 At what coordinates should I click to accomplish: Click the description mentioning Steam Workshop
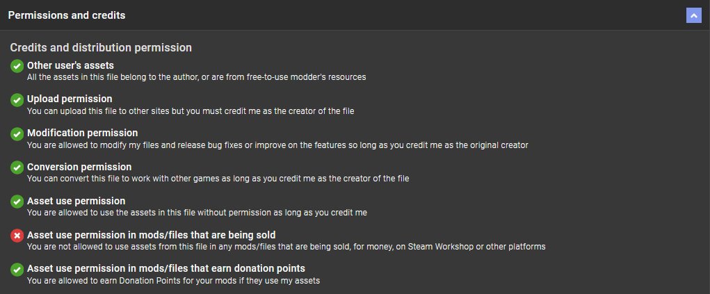(286, 246)
